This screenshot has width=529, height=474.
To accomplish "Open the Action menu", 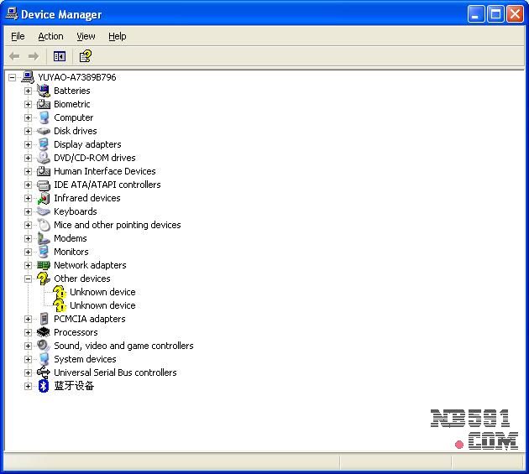I will point(50,36).
